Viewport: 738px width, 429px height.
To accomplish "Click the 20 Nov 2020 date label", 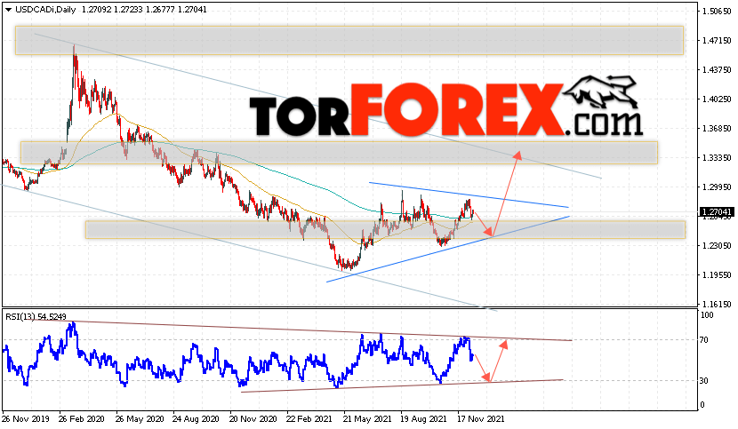I will [x=253, y=418].
